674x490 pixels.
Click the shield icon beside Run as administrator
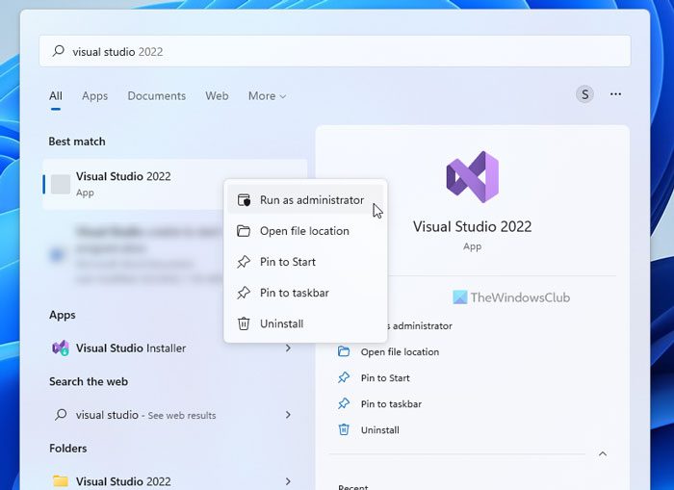pyautogui.click(x=244, y=200)
